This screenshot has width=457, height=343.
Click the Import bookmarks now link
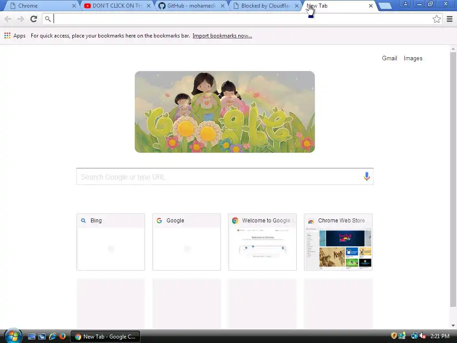pos(222,36)
